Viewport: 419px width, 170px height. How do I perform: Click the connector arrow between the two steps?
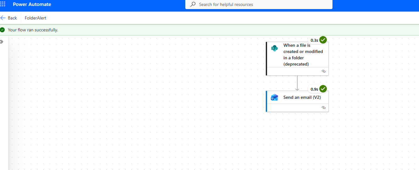click(297, 83)
